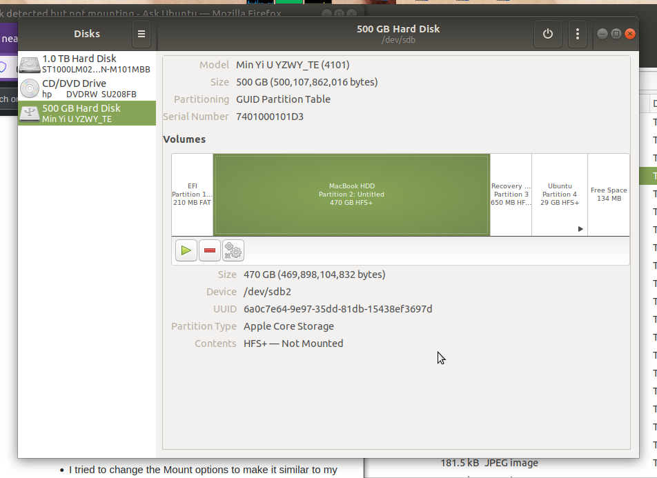Click the CD/DVD disc icon
Screen dimensions: 657x478
click(30, 89)
